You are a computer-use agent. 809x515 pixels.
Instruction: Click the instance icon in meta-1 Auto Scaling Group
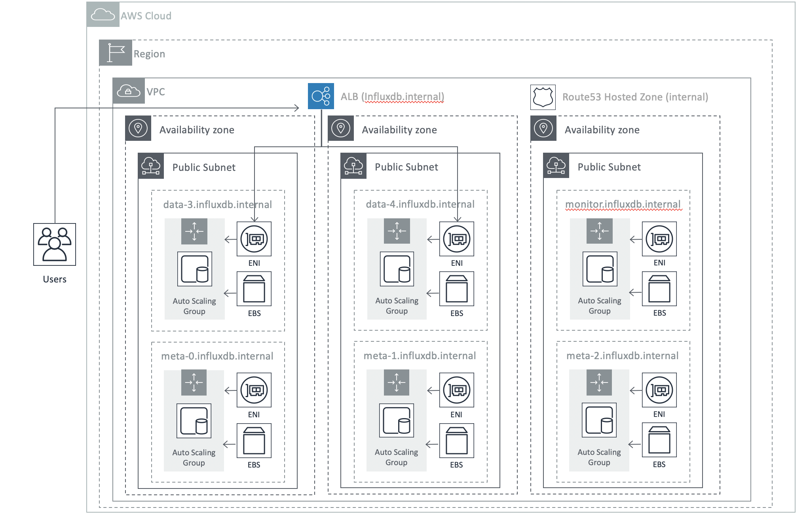pos(397,420)
